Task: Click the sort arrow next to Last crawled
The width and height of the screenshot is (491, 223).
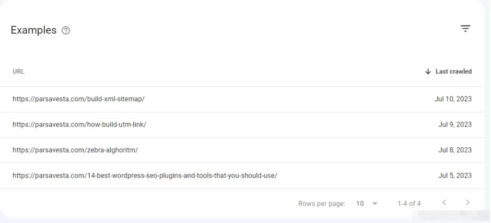Action: point(428,71)
